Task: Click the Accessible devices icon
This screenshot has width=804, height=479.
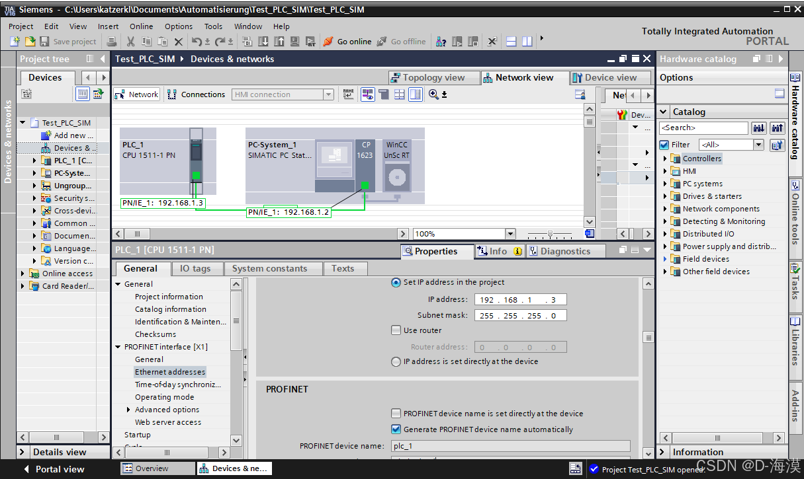Action: pos(441,41)
